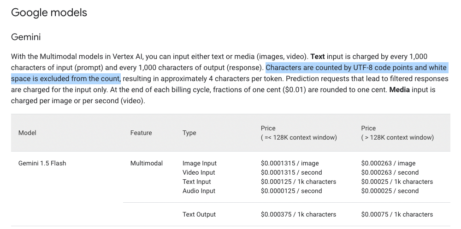Click the 'Price ( =< 128K context window)' header
The width and height of the screenshot is (461, 229).
pyautogui.click(x=299, y=133)
